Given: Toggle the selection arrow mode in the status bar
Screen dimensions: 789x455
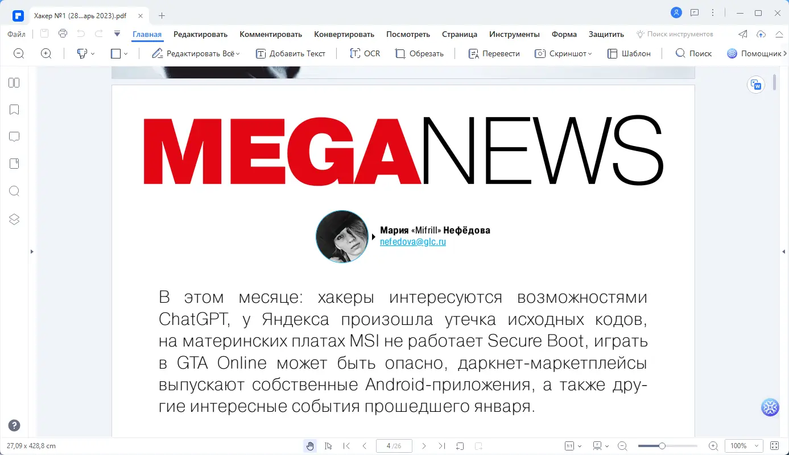Looking at the screenshot, I should tap(328, 446).
